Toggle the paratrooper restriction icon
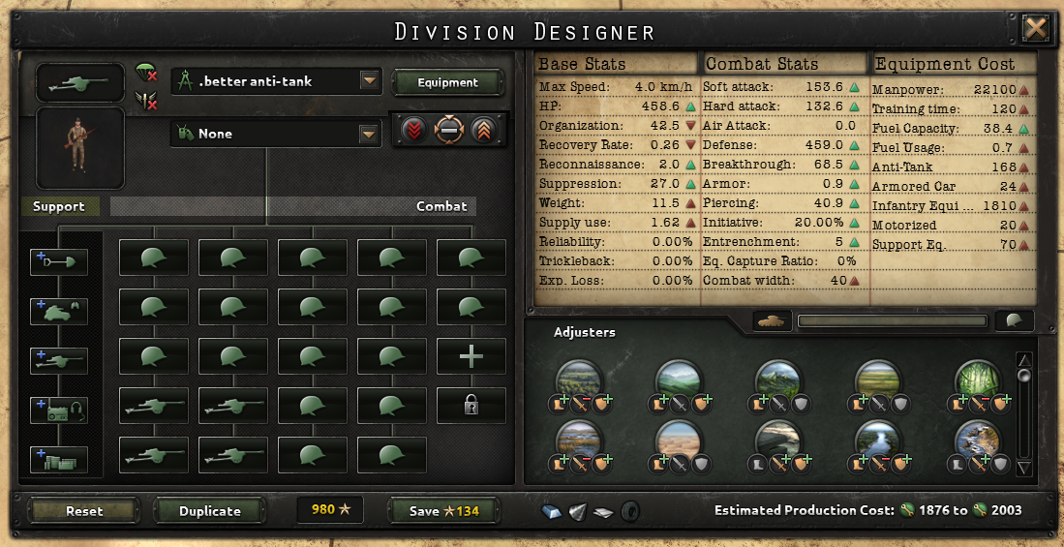The height and width of the screenshot is (547, 1064). (146, 72)
